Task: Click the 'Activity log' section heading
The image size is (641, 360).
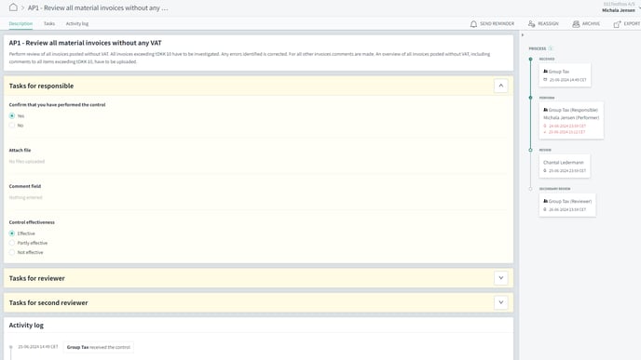Action: [26, 326]
